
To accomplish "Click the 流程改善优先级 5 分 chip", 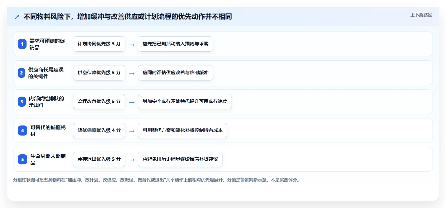I will (99, 102).
